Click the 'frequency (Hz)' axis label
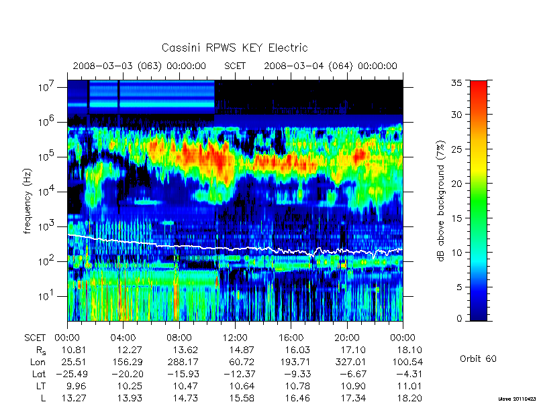 pos(28,201)
